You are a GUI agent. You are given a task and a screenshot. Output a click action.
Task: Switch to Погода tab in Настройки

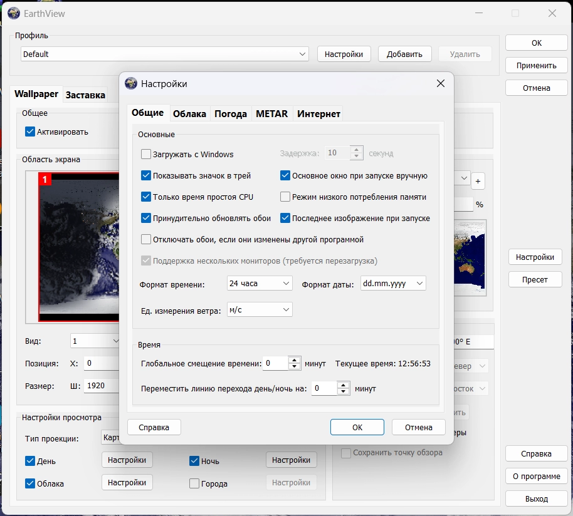[x=231, y=114]
